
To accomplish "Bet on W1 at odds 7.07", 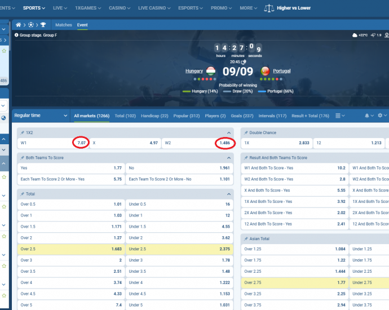I will coord(53,143).
